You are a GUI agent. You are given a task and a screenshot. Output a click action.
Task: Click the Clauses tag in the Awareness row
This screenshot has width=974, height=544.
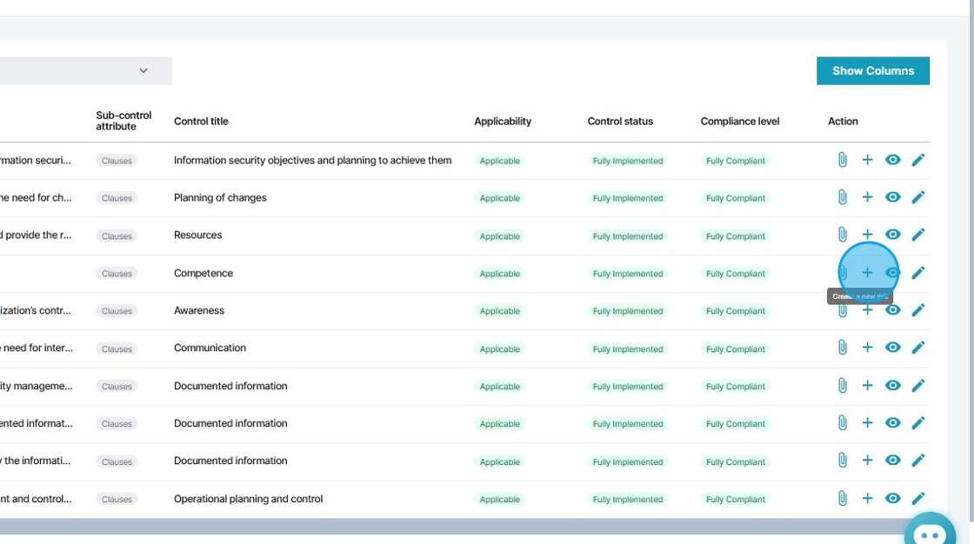pyautogui.click(x=117, y=310)
